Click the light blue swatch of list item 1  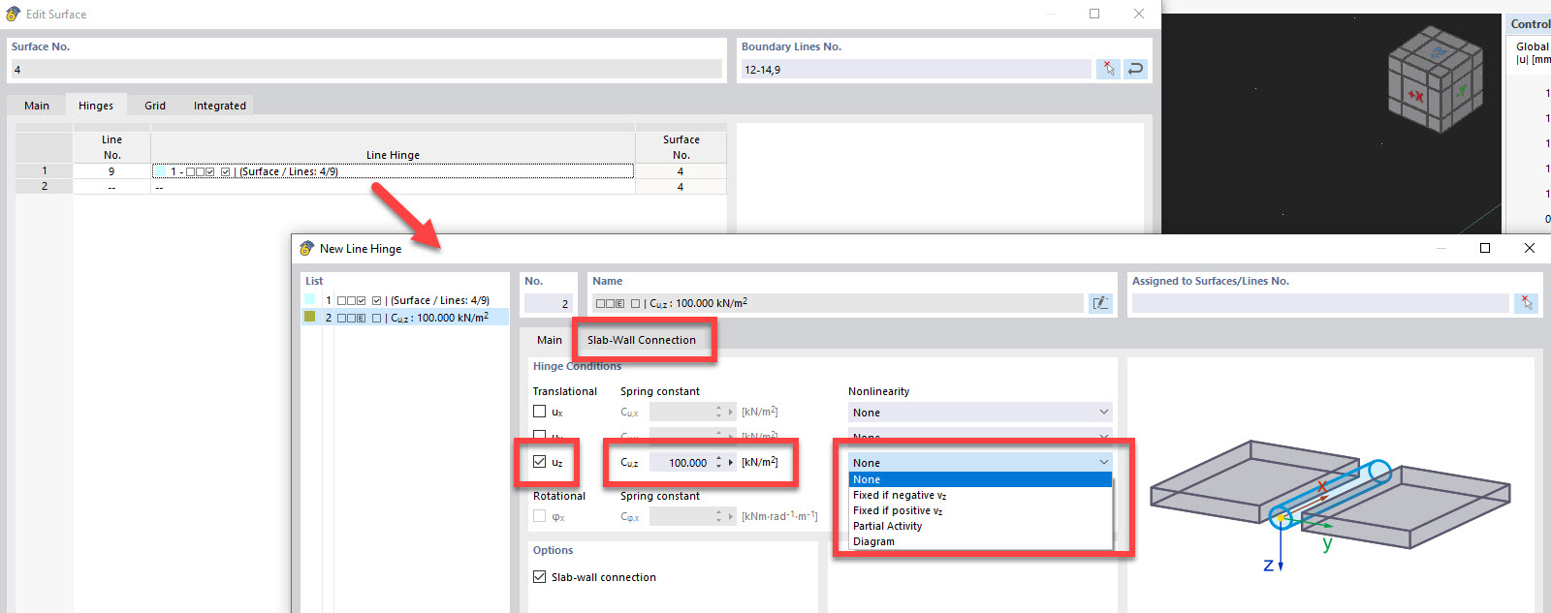click(x=310, y=299)
